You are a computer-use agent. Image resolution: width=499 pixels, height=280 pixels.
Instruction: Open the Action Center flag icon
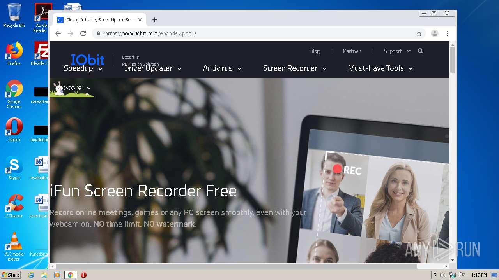(x=462, y=275)
